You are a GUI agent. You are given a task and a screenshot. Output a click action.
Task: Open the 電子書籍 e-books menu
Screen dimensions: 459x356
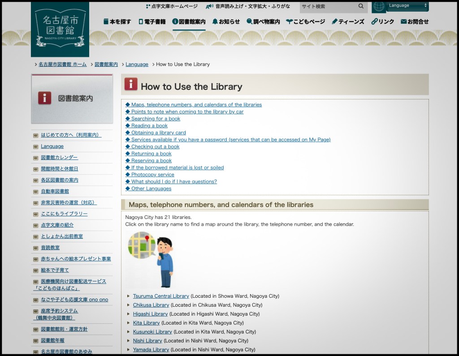click(152, 21)
